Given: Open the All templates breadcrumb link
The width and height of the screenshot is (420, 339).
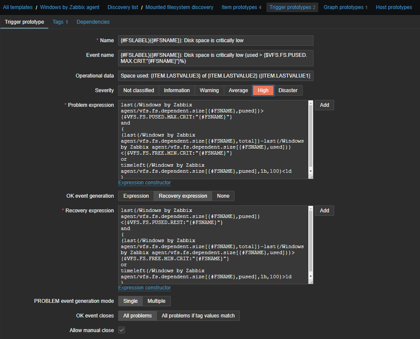Looking at the screenshot, I should click(x=18, y=7).
